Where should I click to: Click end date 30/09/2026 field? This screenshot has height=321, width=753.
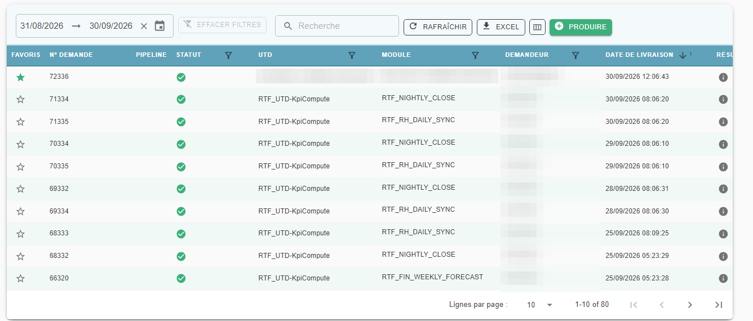(111, 26)
